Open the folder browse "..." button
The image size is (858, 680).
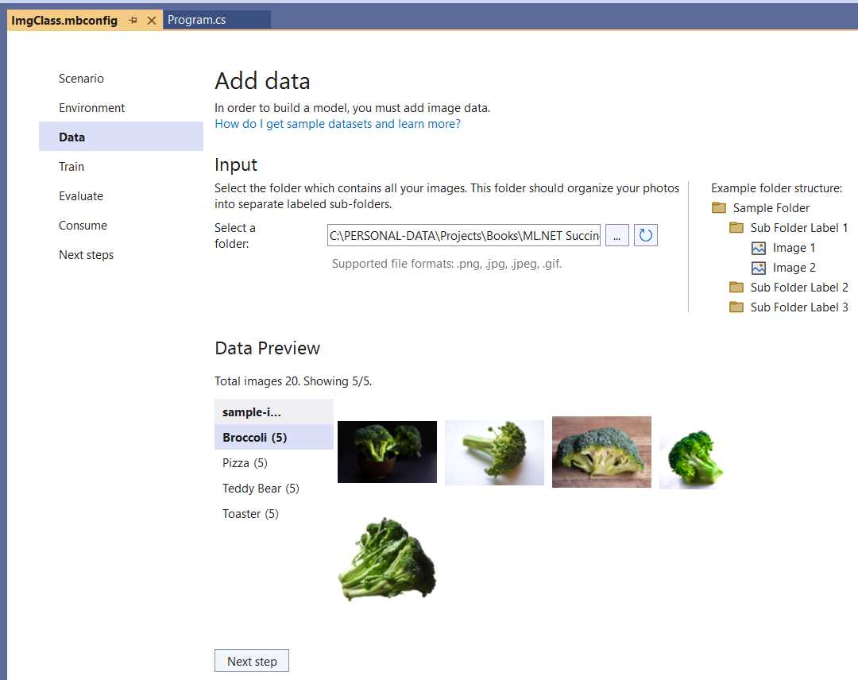click(617, 235)
